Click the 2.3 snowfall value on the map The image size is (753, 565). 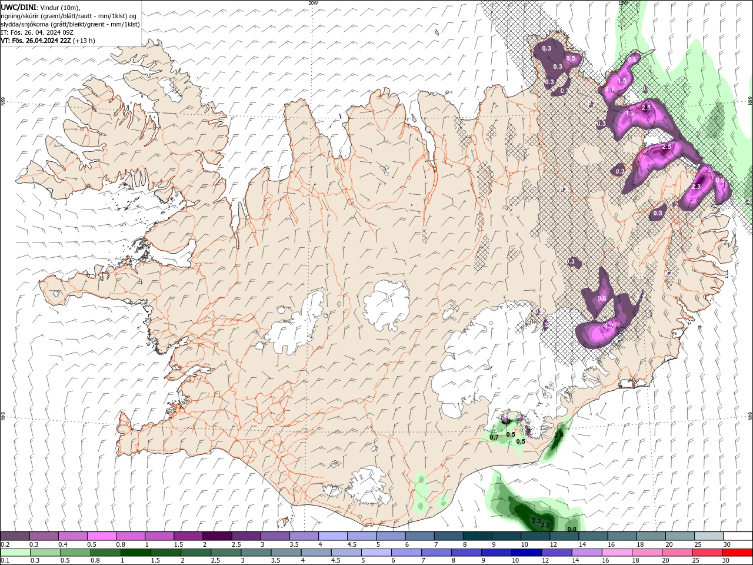(x=696, y=187)
